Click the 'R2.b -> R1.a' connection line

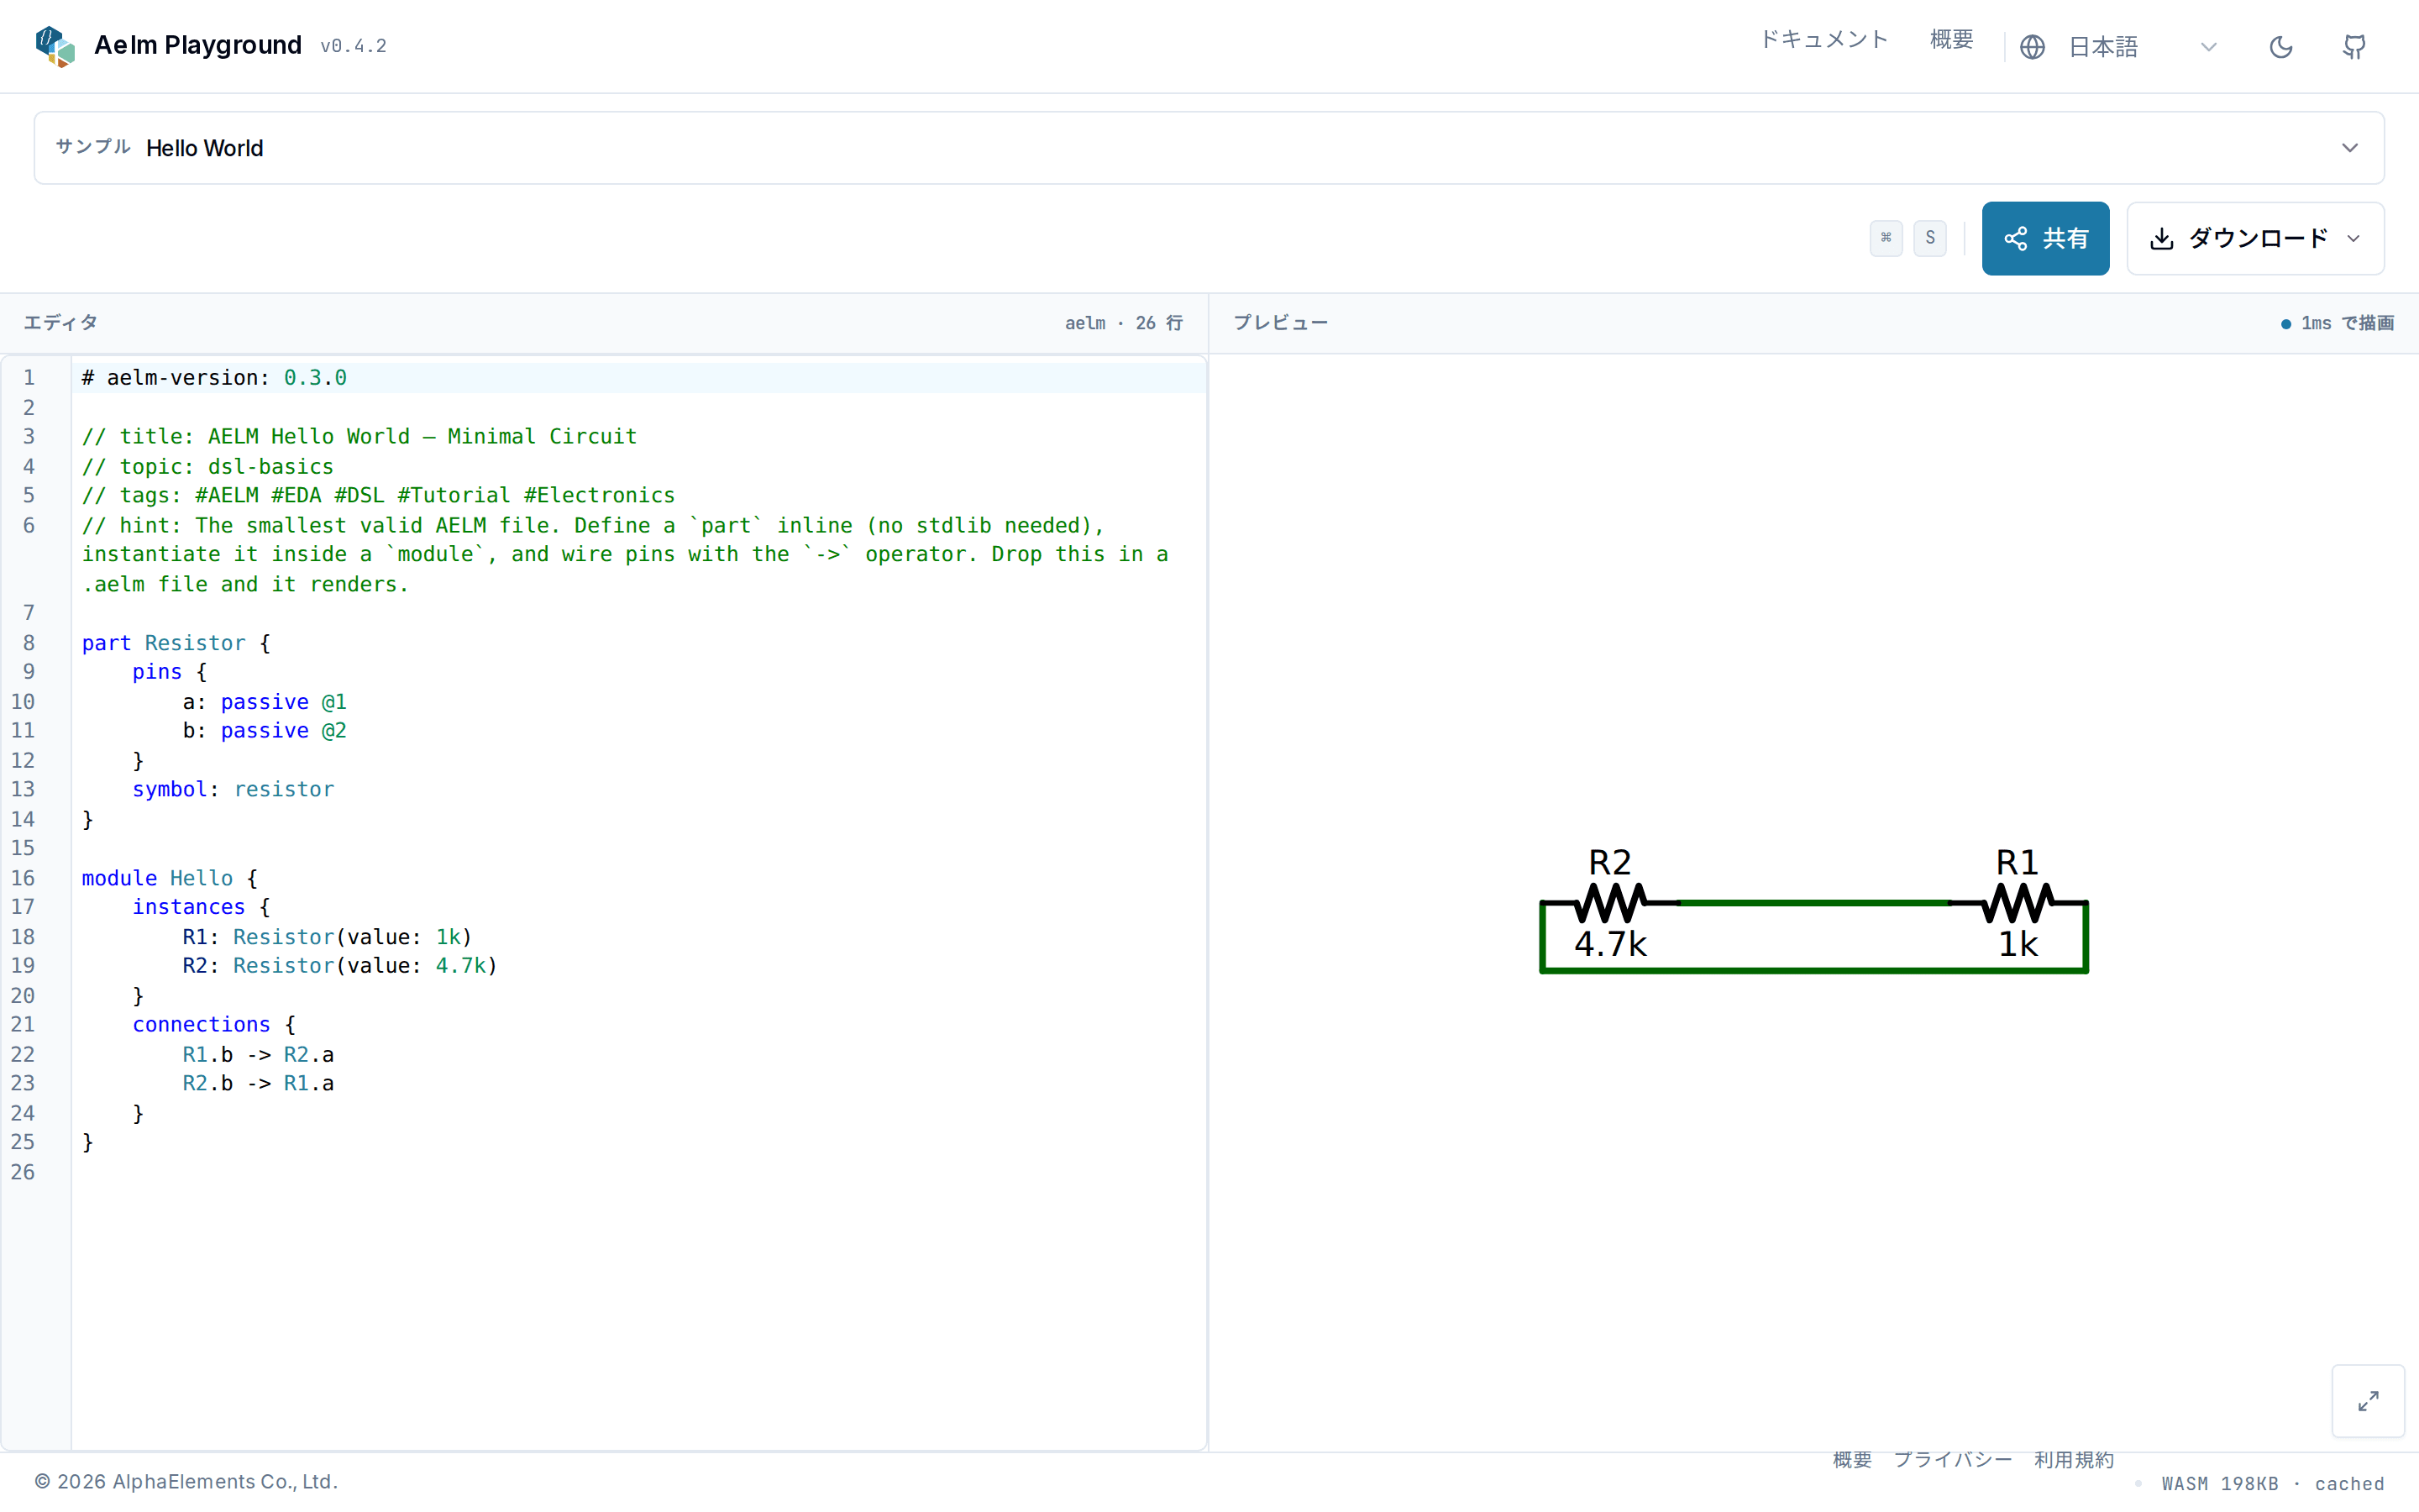[258, 1084]
